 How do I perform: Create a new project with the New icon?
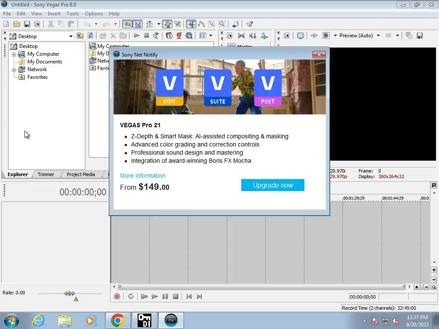tap(6, 24)
